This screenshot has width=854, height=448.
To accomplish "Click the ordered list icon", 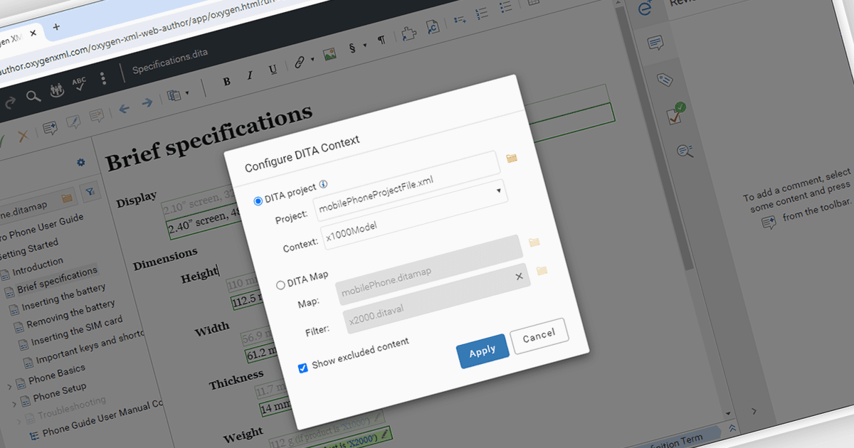I will point(482,14).
